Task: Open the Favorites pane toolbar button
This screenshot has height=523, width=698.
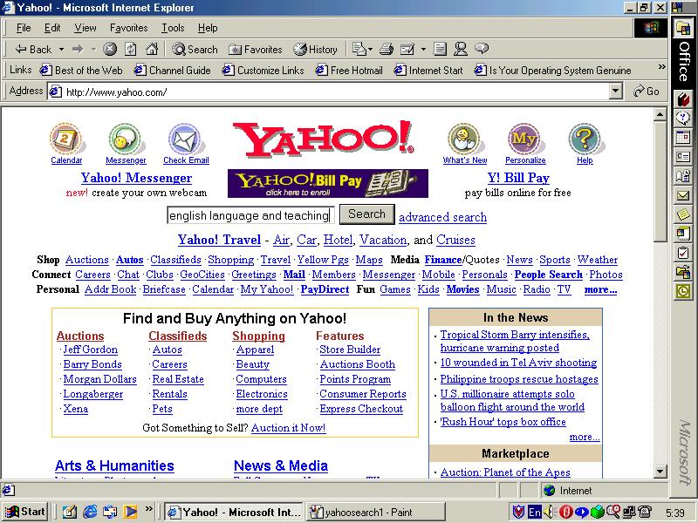Action: tap(256, 50)
